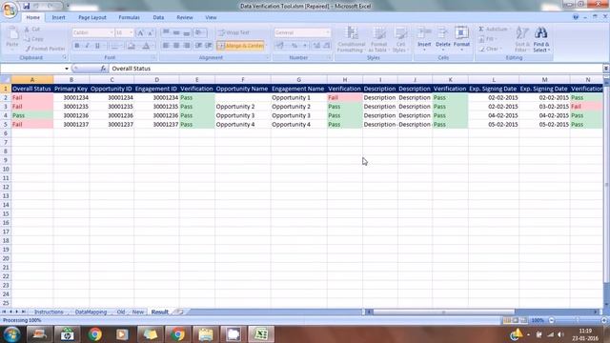The height and width of the screenshot is (343, 610).
Task: Click Format in the Cells group
Action: coord(461,39)
